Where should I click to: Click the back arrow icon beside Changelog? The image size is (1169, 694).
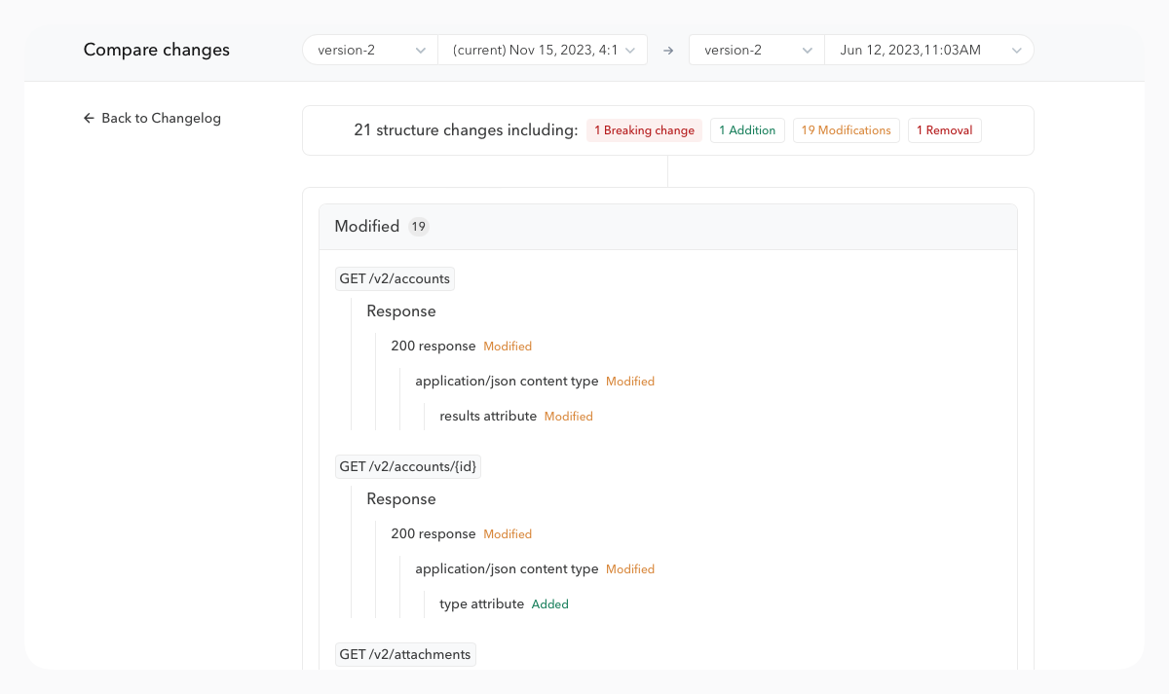(x=89, y=119)
